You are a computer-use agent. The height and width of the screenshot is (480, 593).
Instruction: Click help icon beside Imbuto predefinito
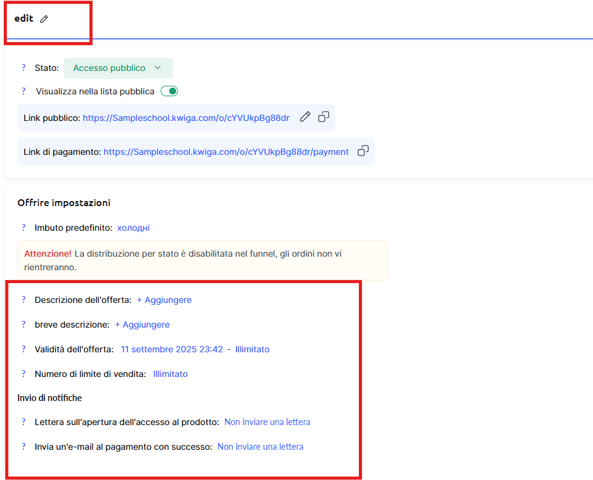coord(24,228)
